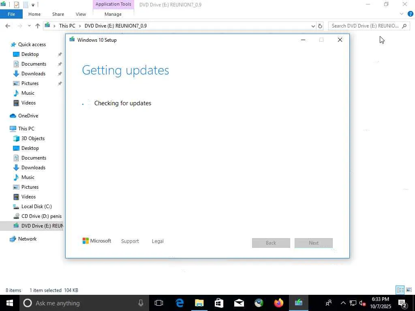This screenshot has width=415, height=311.
Task: Click the Cortana Ask me anything box
Action: click(83, 303)
